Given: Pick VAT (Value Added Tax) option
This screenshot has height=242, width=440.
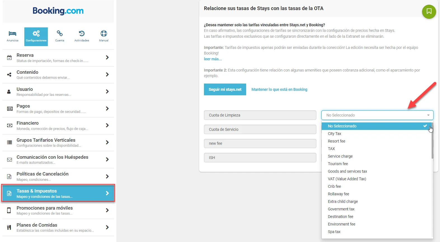Looking at the screenshot, I should (377, 179).
